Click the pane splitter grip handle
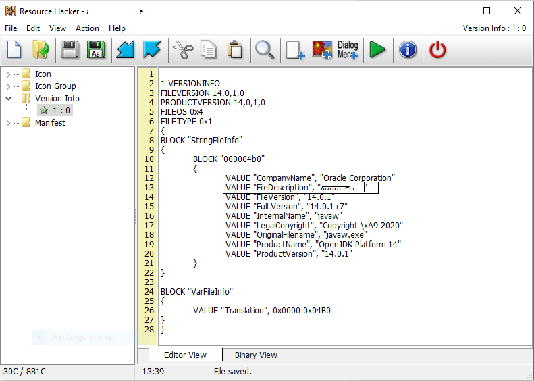534x381 pixels. coord(136,216)
